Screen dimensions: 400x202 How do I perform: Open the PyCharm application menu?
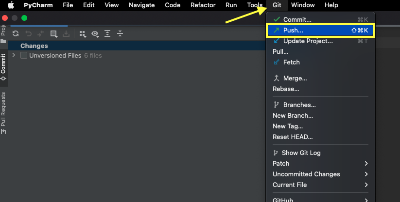38,5
